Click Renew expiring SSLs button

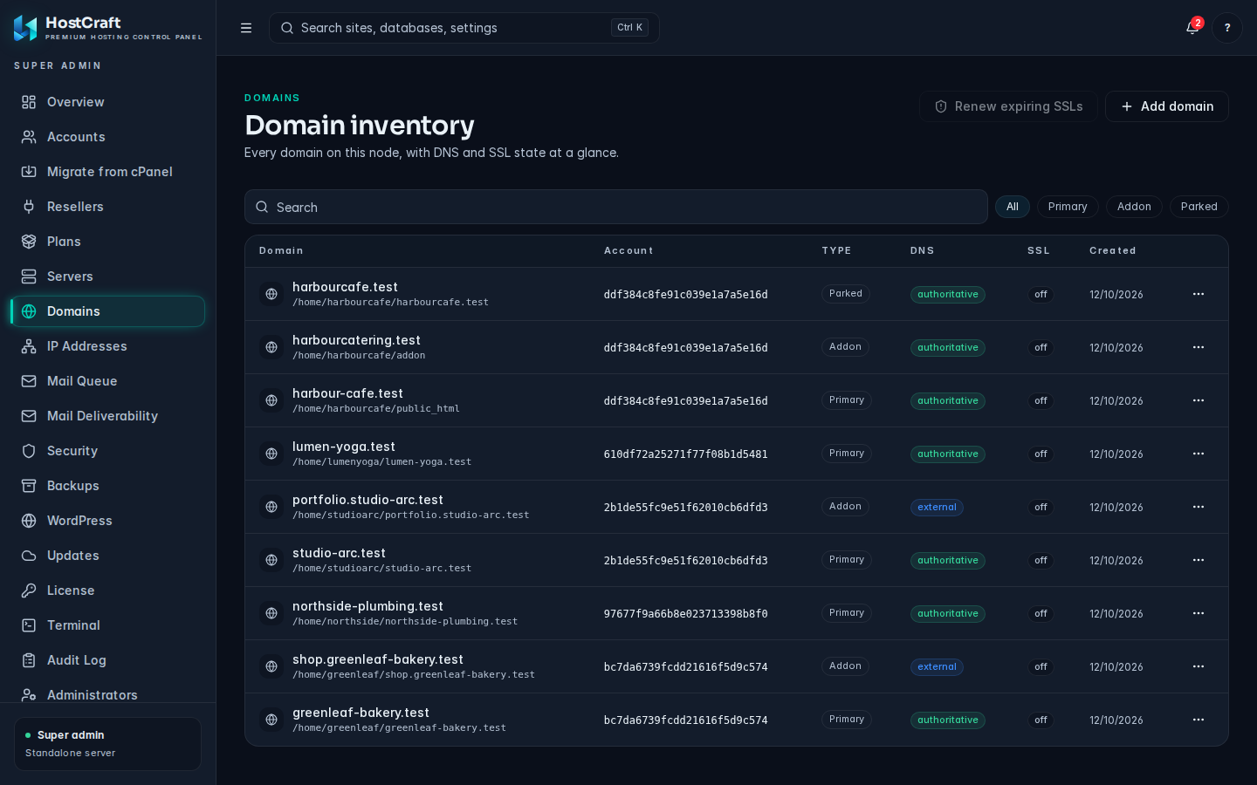click(x=1008, y=106)
